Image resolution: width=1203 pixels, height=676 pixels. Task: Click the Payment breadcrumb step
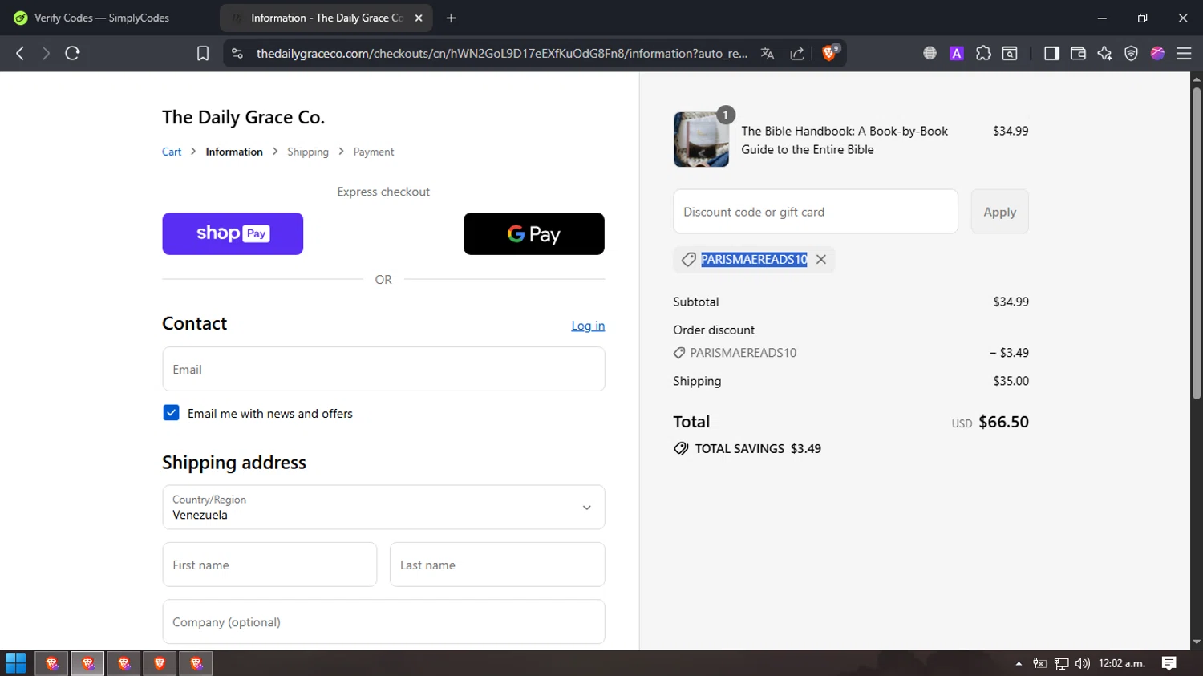pyautogui.click(x=374, y=152)
